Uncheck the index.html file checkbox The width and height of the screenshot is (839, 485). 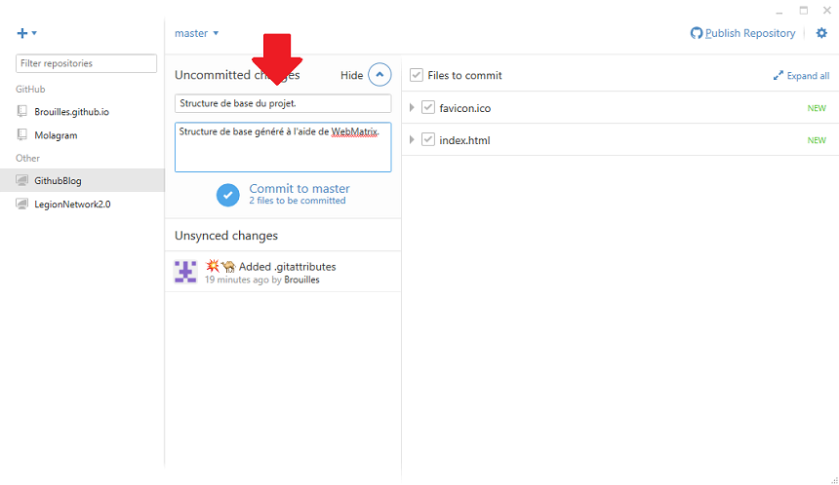pyautogui.click(x=428, y=140)
